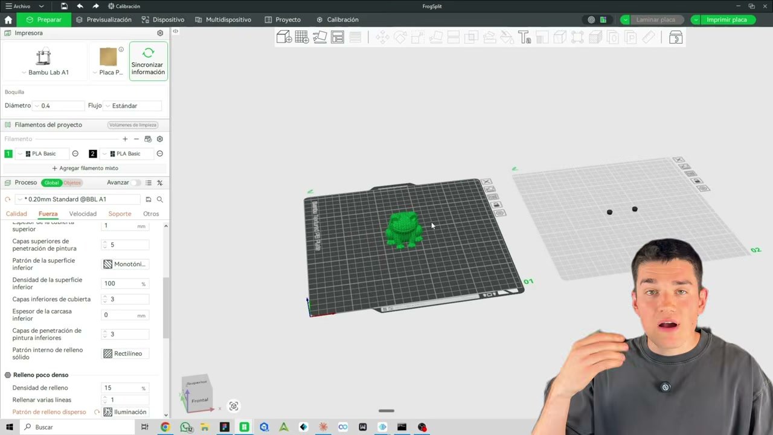
Task: Click the black filament 2 color swatch
Action: 93,153
